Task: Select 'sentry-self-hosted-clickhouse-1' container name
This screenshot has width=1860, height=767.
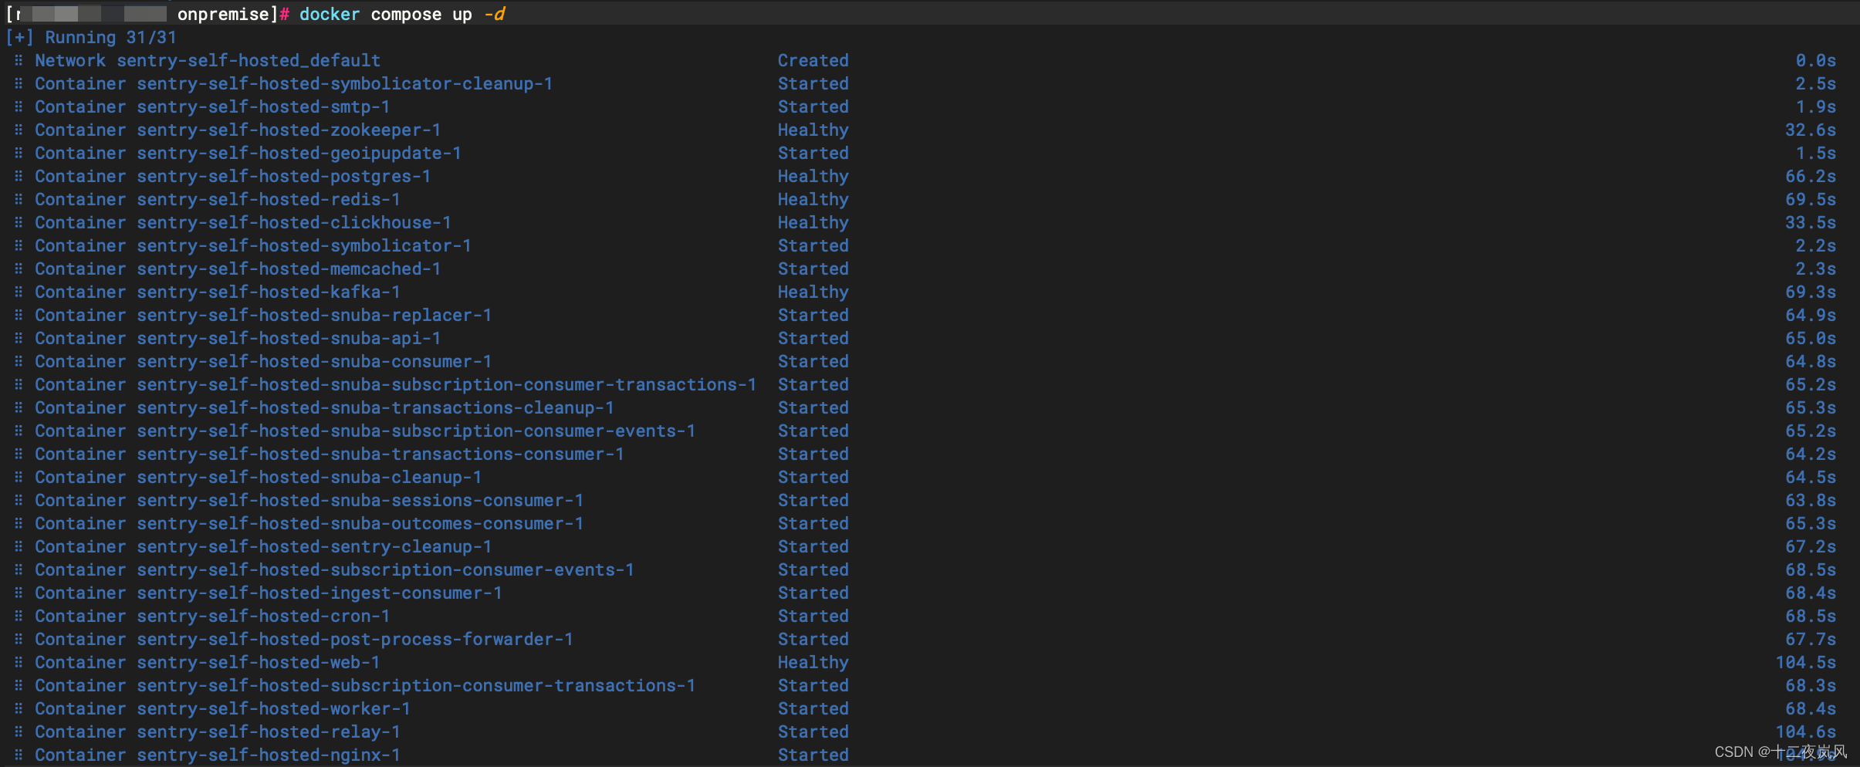Action: click(294, 222)
